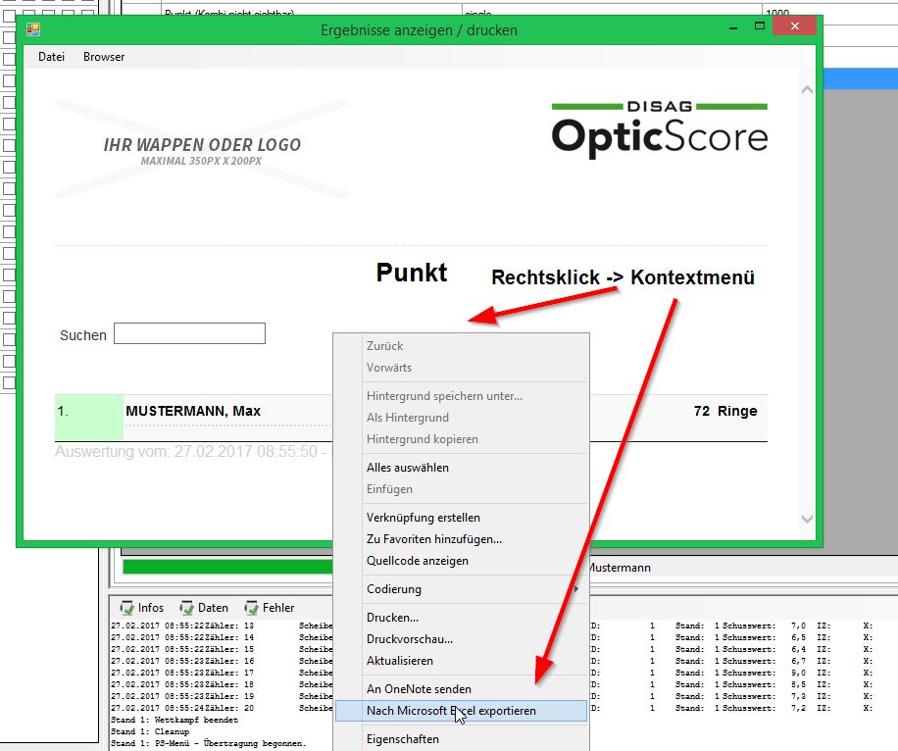Expand the Codierung submenu arrow
This screenshot has height=751, width=898.
[x=576, y=589]
